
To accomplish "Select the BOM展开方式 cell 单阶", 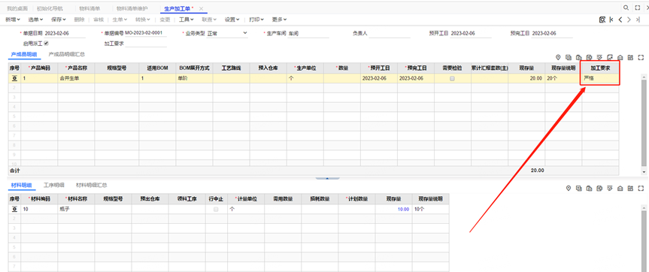I will 195,78.
